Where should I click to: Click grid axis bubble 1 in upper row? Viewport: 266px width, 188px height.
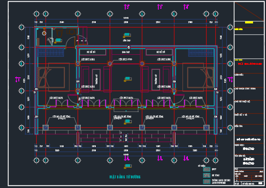click(x=36, y=14)
